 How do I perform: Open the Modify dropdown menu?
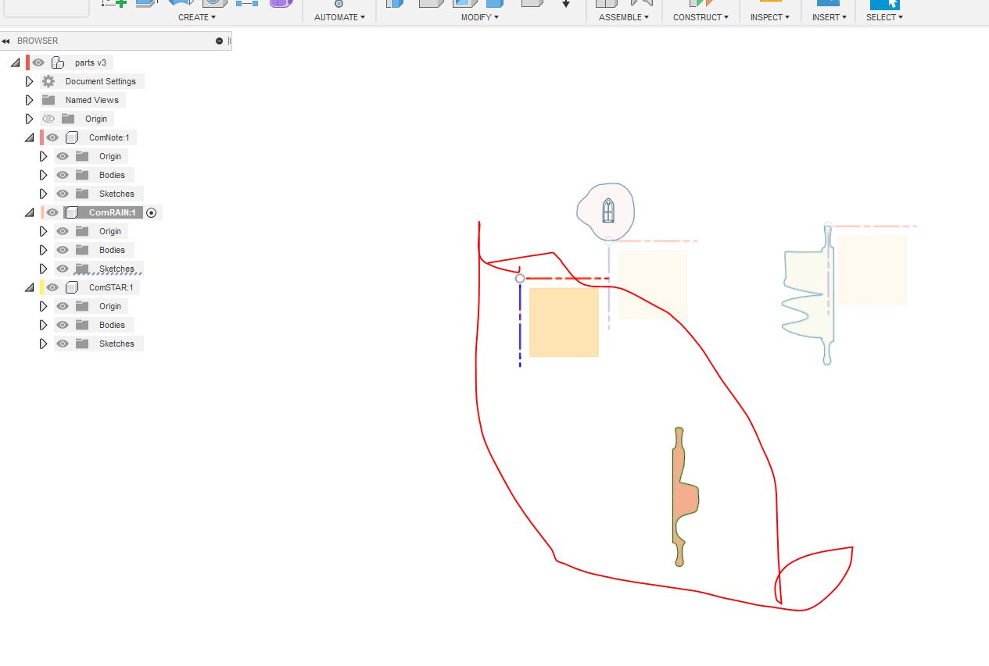[x=479, y=17]
